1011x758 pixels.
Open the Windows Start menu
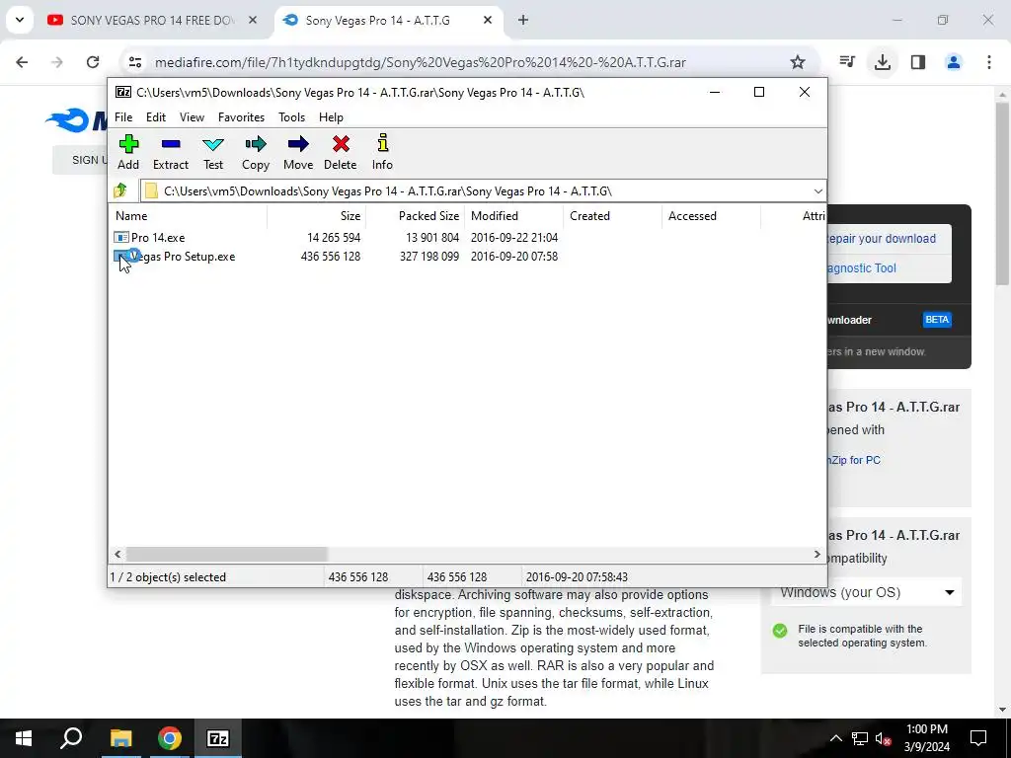pos(24,738)
